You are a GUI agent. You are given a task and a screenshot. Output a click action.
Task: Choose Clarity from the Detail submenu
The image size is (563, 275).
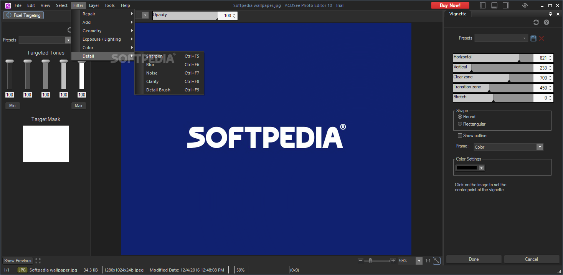[169, 81]
